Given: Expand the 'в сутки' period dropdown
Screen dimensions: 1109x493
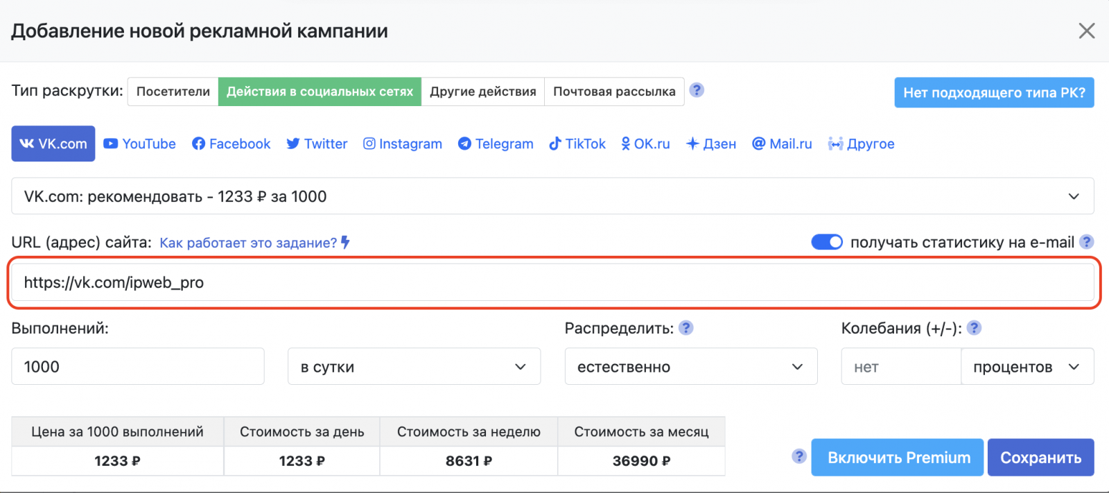Looking at the screenshot, I should point(414,367).
